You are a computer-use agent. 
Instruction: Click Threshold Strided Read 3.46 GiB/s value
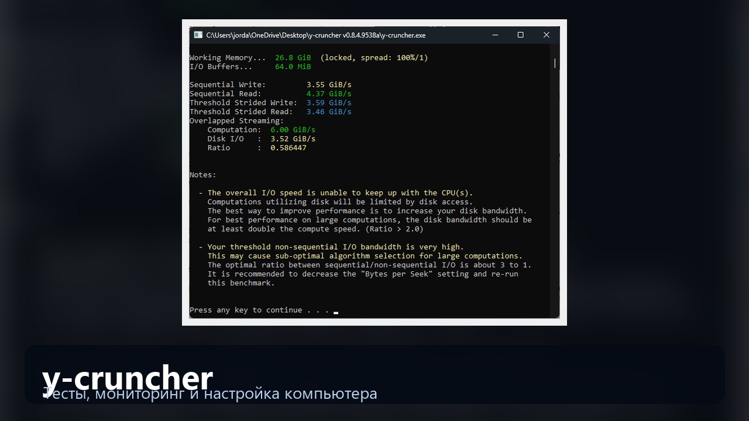click(329, 112)
